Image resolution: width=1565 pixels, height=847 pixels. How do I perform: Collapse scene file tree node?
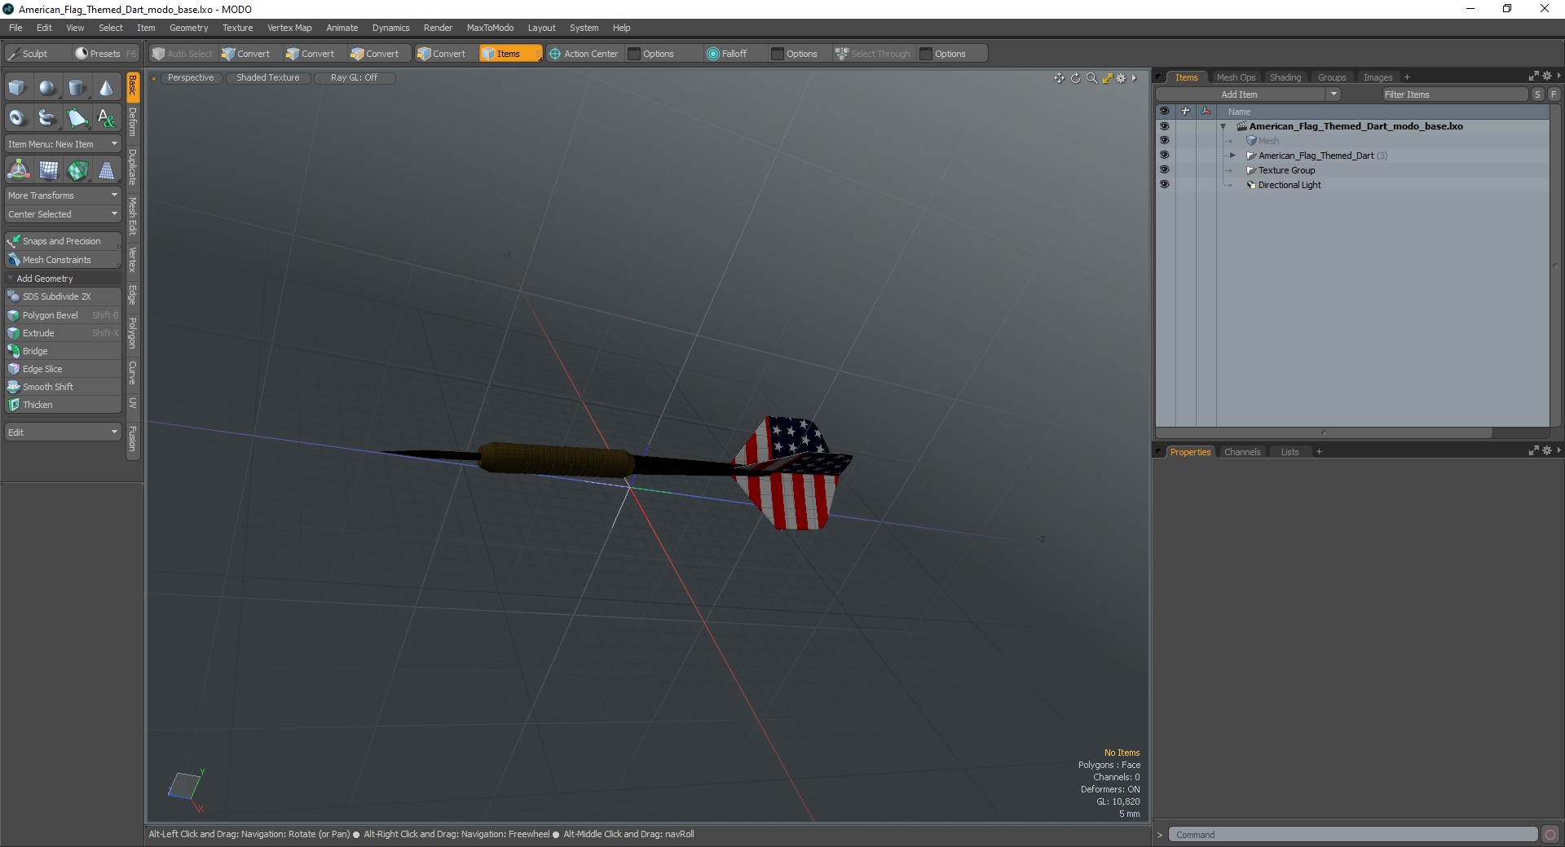point(1223,126)
